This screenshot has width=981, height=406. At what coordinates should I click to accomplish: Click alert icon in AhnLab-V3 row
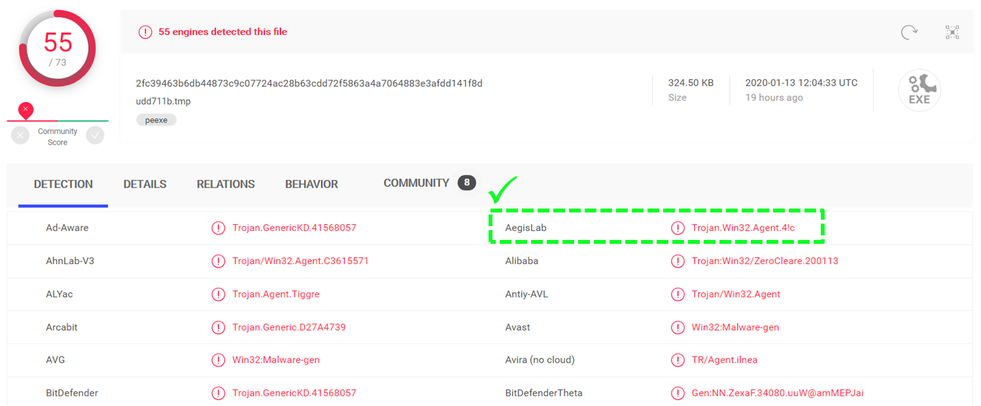tap(218, 261)
